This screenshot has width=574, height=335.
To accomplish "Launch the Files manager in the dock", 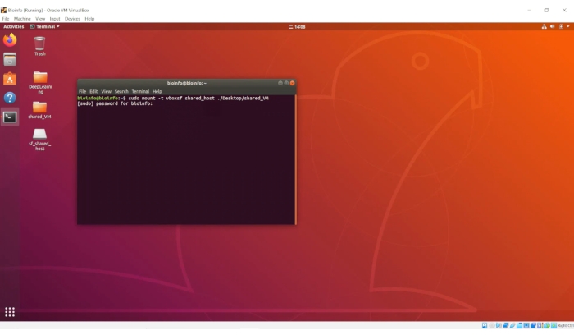I will (x=10, y=59).
